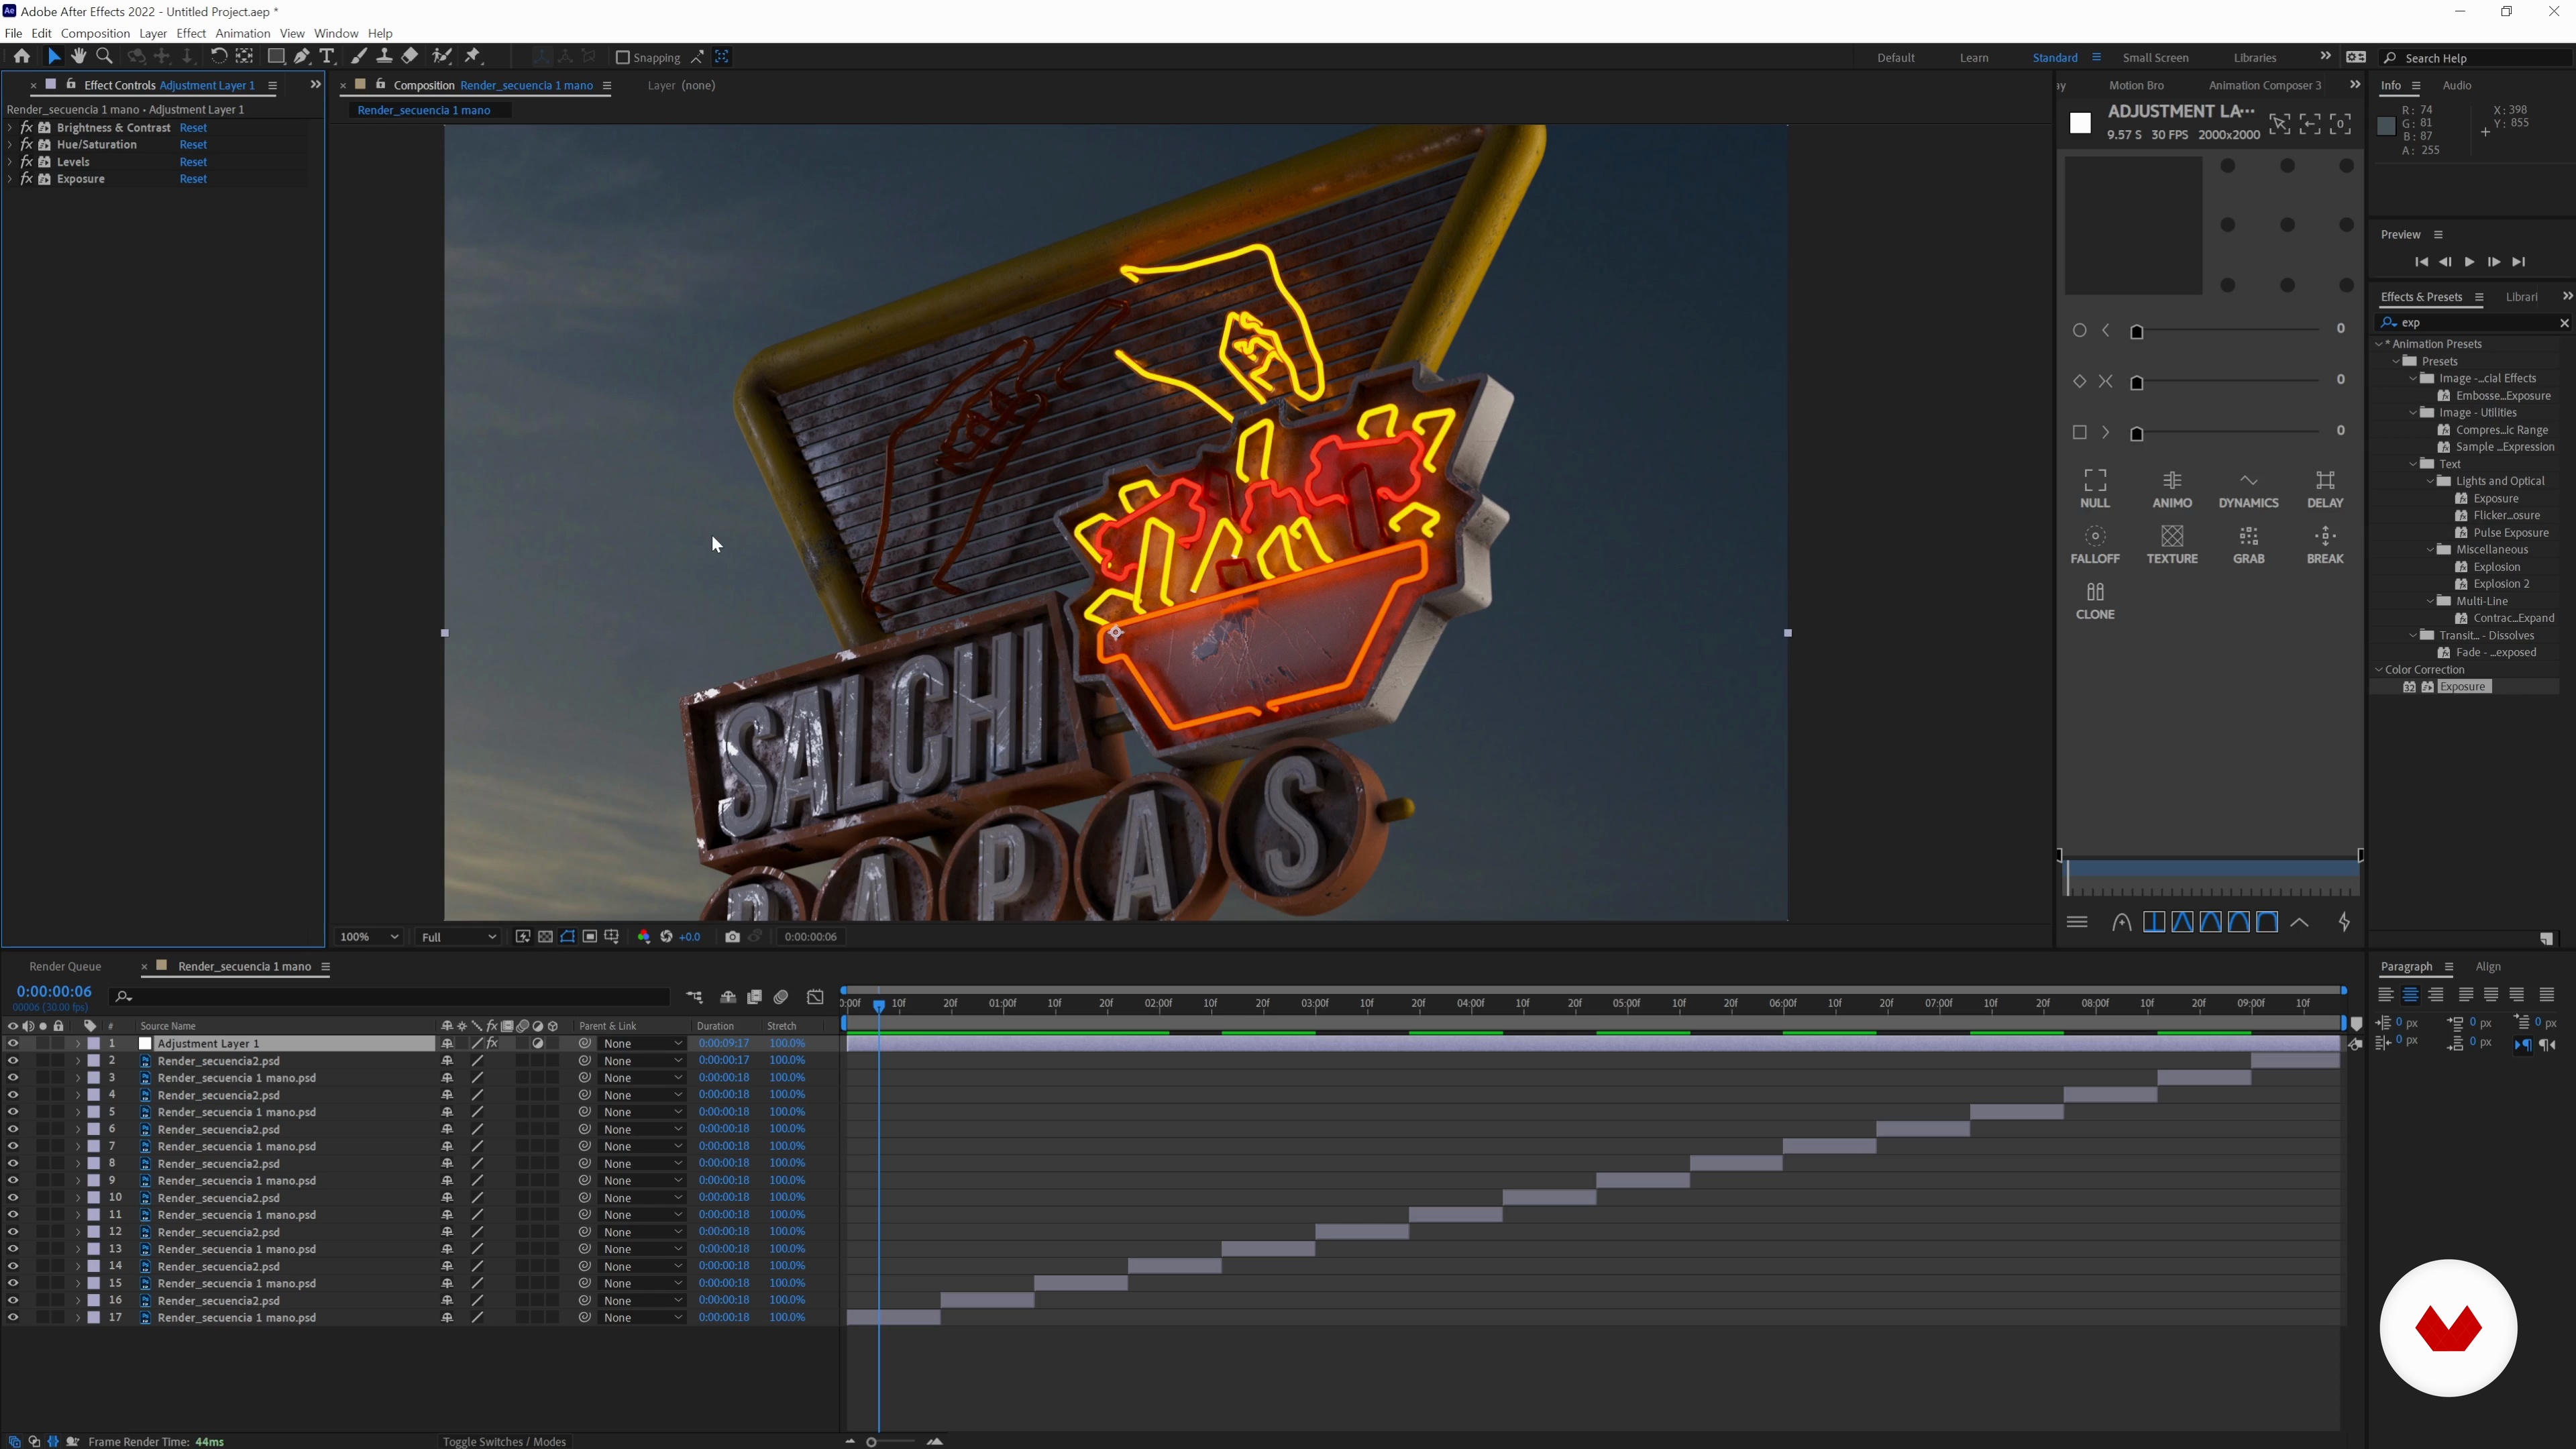Toggle Hue/Saturation effect fx switch

pyautogui.click(x=27, y=144)
